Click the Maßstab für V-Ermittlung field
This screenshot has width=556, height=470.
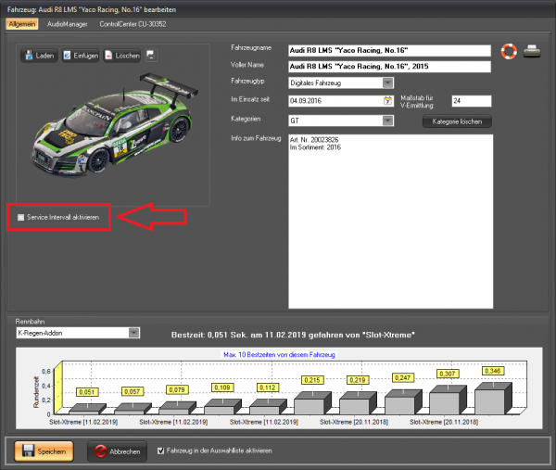472,101
